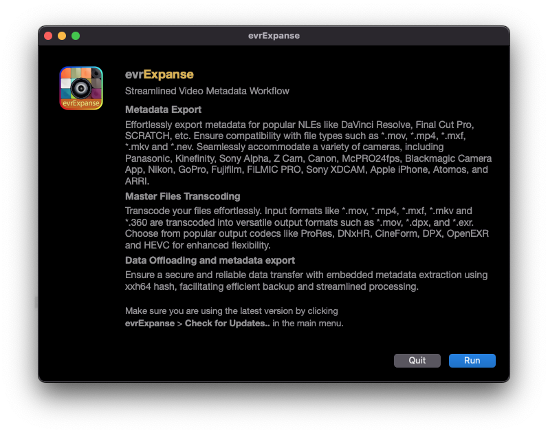
Task: Click the 'Metadata Export' heading
Action: (x=163, y=109)
